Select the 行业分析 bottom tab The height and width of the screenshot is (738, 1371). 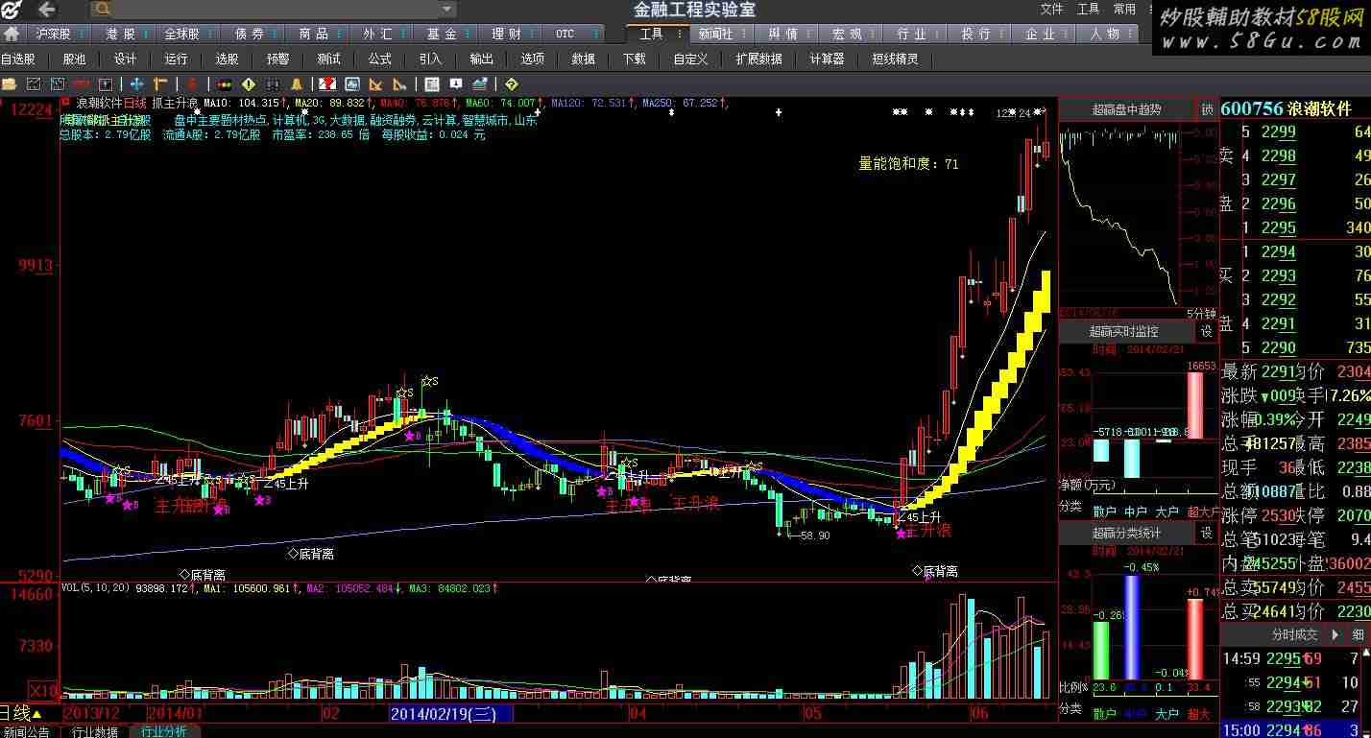click(x=164, y=731)
